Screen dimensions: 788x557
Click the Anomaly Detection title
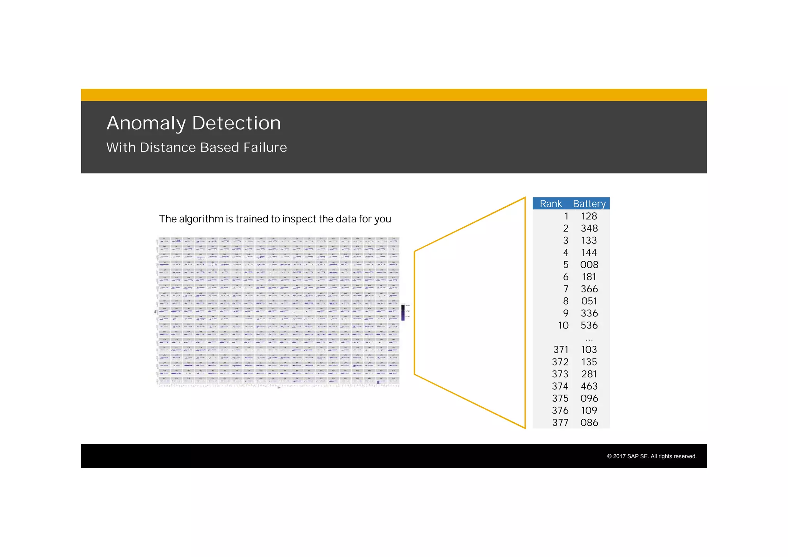pos(194,123)
